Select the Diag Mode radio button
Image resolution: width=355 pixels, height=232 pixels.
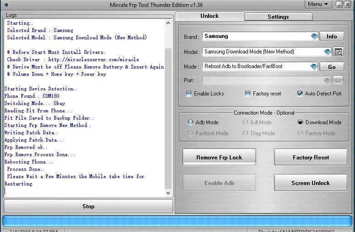[x=245, y=133]
